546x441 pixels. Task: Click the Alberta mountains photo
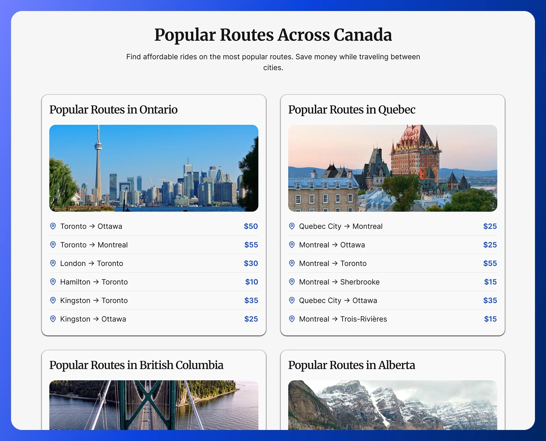click(393, 405)
